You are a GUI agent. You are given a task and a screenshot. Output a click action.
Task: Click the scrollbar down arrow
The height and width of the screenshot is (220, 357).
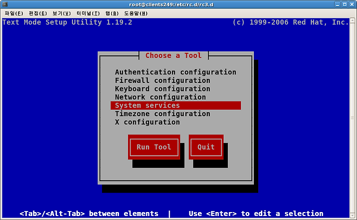pos(353,215)
